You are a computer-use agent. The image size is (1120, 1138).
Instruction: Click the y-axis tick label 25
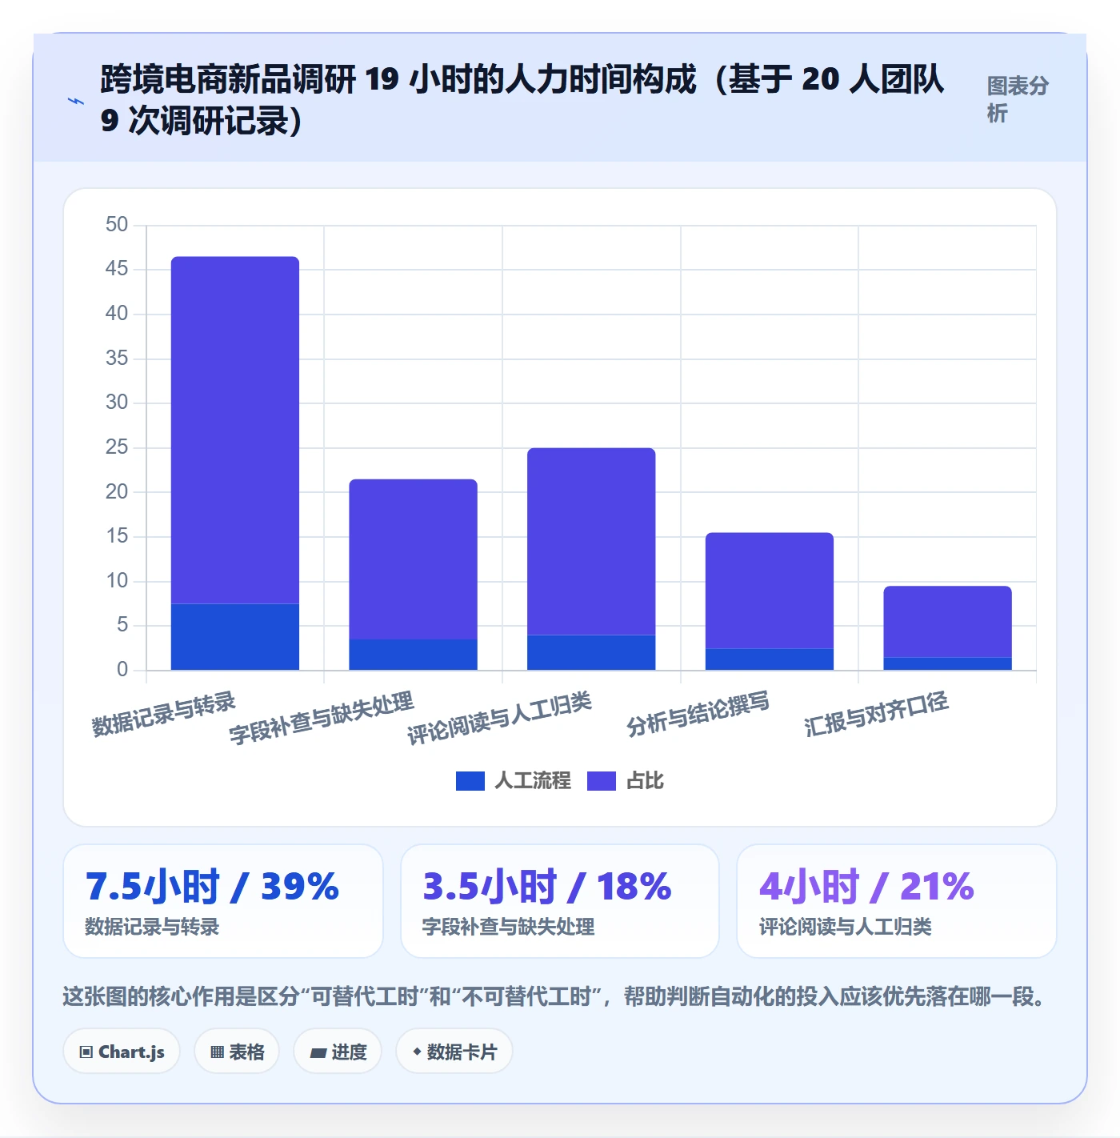(x=117, y=447)
